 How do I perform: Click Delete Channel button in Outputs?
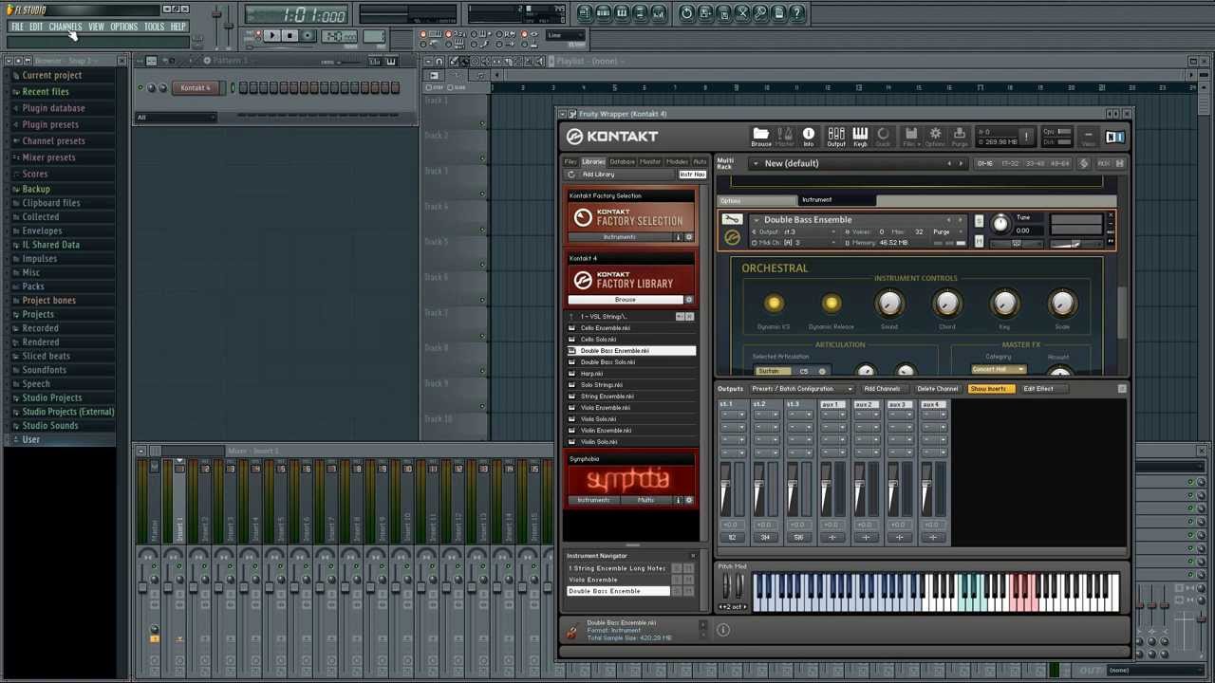pos(937,389)
